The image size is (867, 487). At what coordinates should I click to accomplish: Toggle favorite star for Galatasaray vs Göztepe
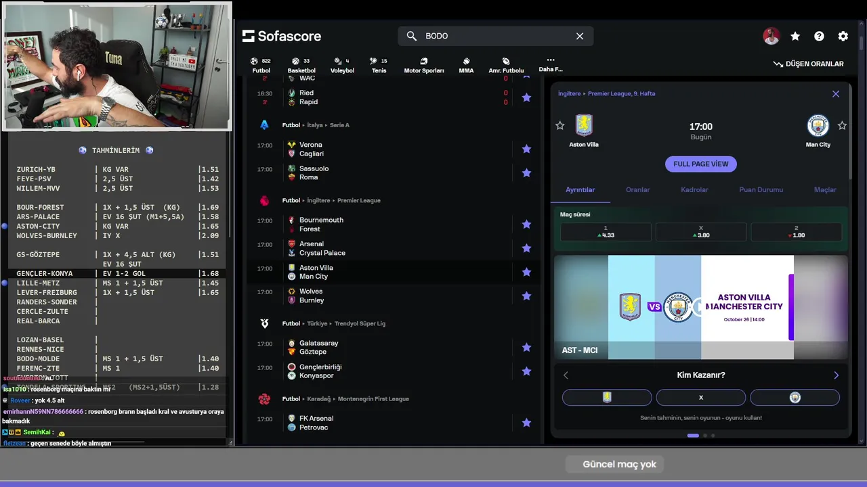click(x=526, y=347)
